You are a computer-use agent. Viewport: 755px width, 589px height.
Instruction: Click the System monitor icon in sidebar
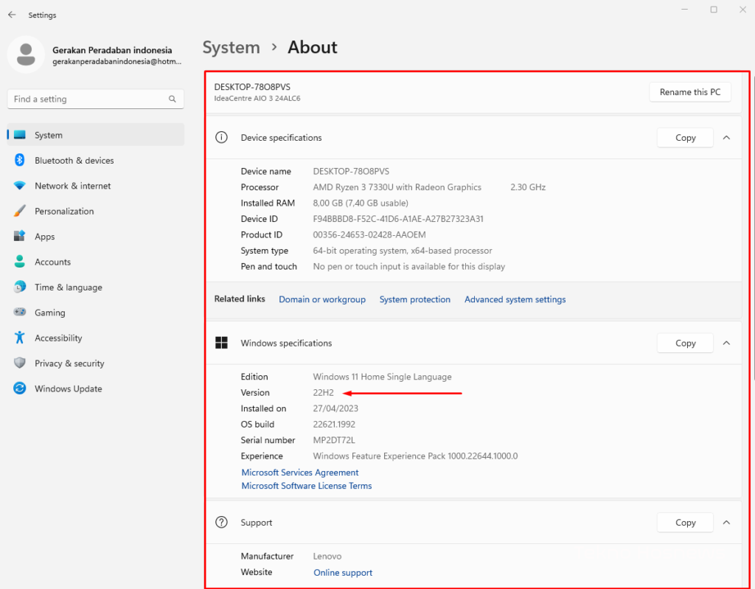pos(20,135)
